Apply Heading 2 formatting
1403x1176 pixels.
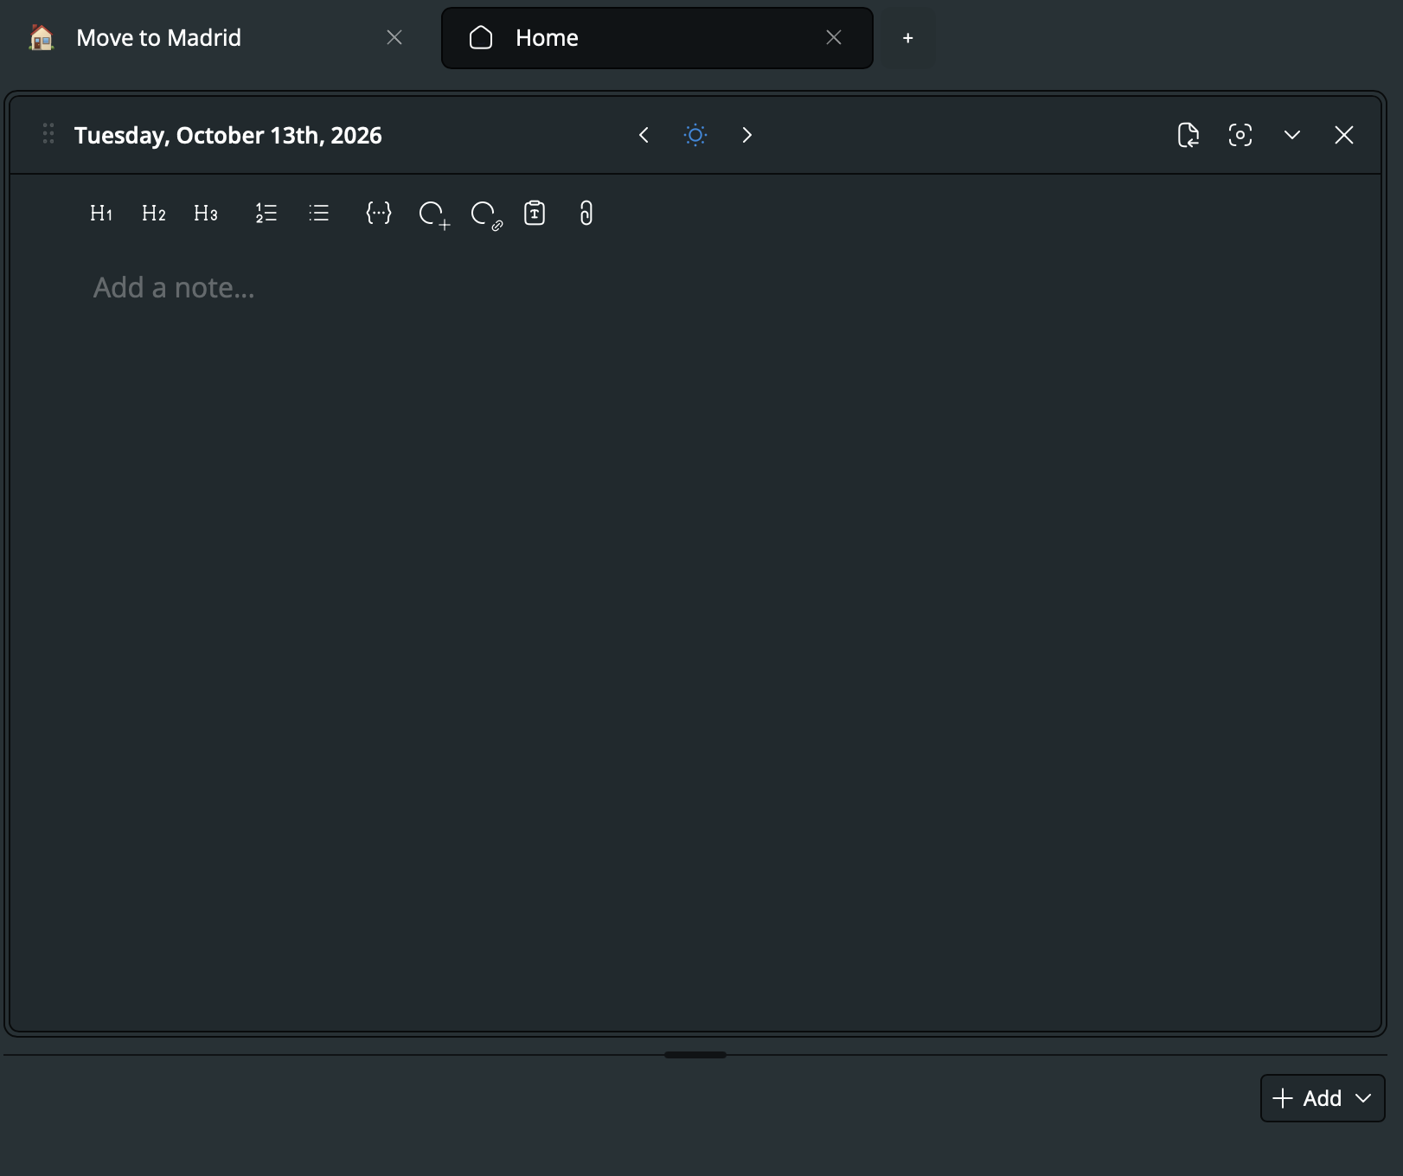(x=153, y=214)
